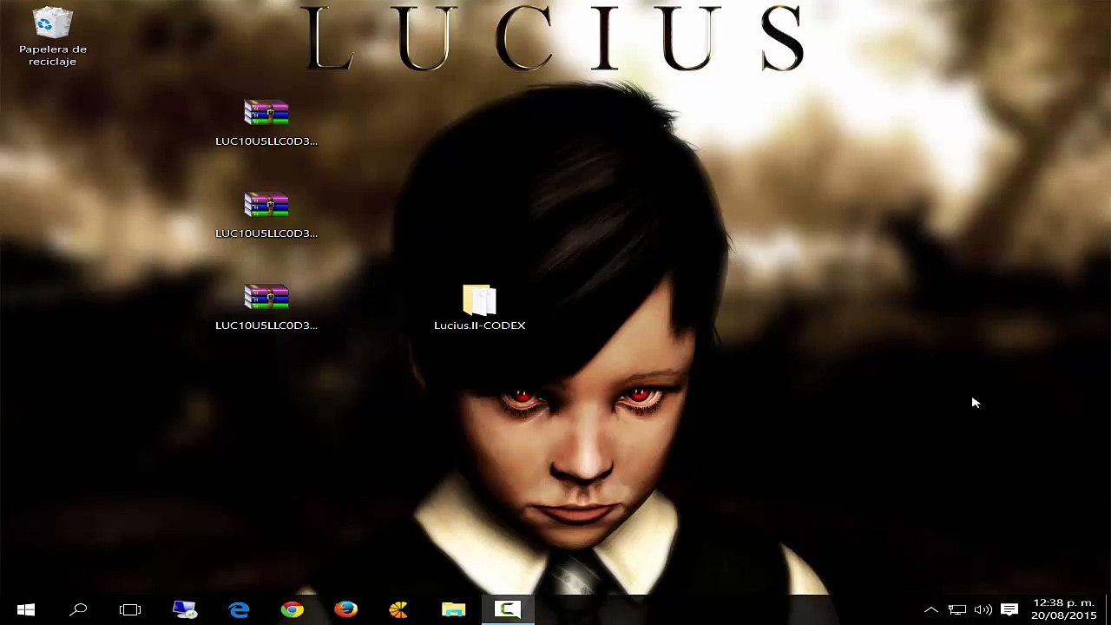Image resolution: width=1111 pixels, height=625 pixels.
Task: Select the topmost LUC10U5LLC0D3 RAR archive
Action: 266,123
